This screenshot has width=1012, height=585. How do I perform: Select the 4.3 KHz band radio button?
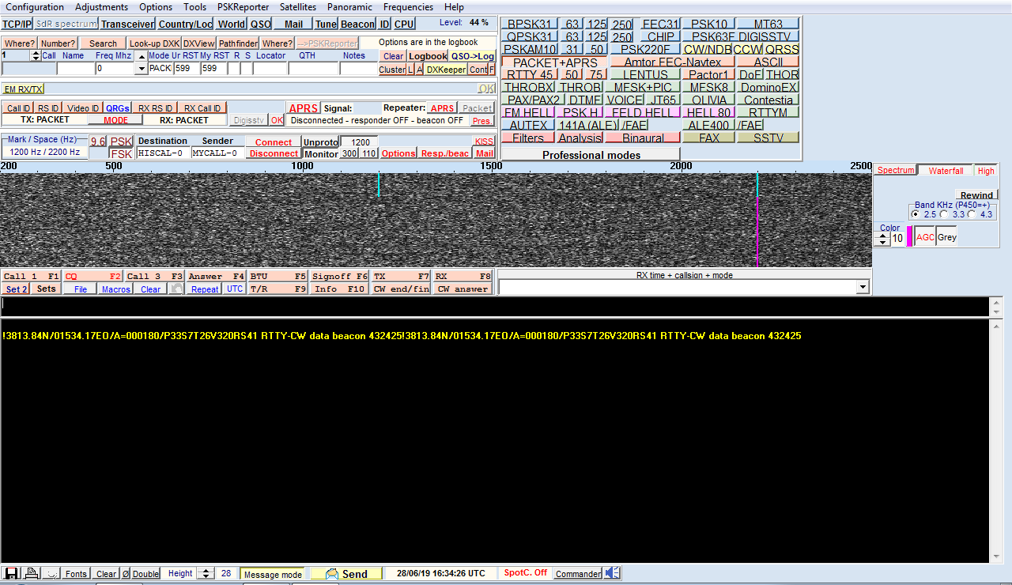pyautogui.click(x=971, y=214)
